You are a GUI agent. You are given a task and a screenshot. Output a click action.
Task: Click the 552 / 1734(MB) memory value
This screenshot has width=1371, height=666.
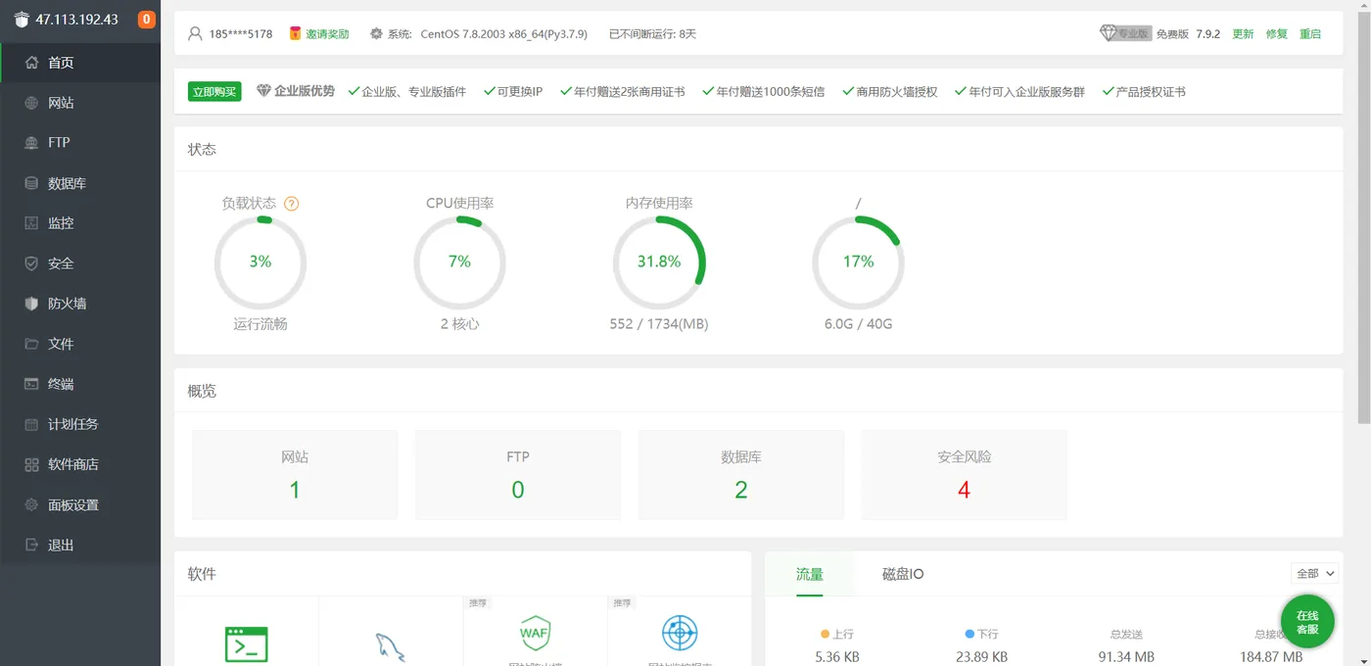[x=659, y=324]
